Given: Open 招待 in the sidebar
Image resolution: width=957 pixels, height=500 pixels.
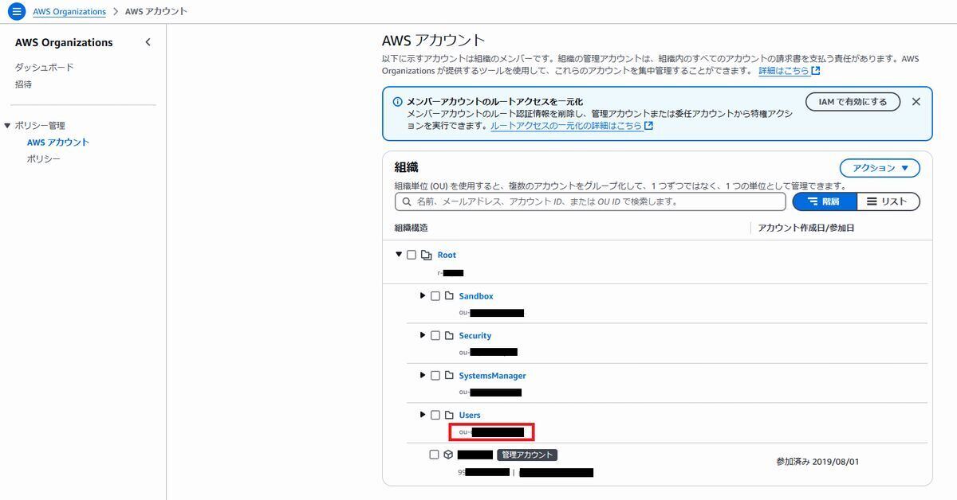Looking at the screenshot, I should pos(23,84).
